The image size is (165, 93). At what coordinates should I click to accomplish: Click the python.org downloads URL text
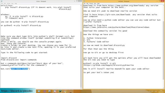[127, 5]
